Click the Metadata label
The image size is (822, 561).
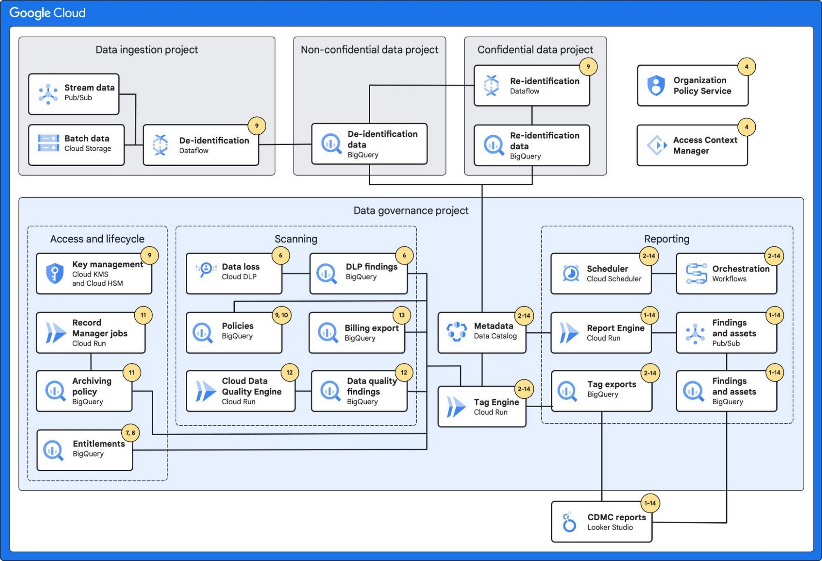(494, 326)
